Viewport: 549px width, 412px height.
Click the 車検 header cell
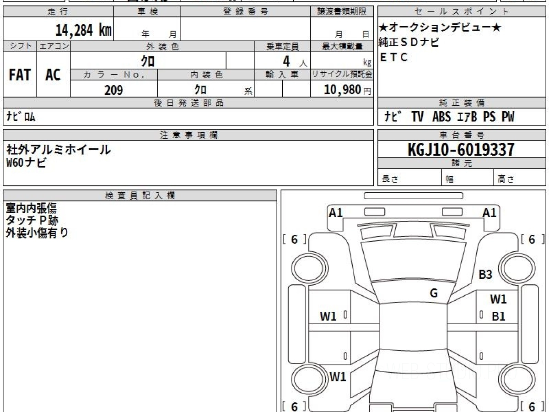[147, 12]
